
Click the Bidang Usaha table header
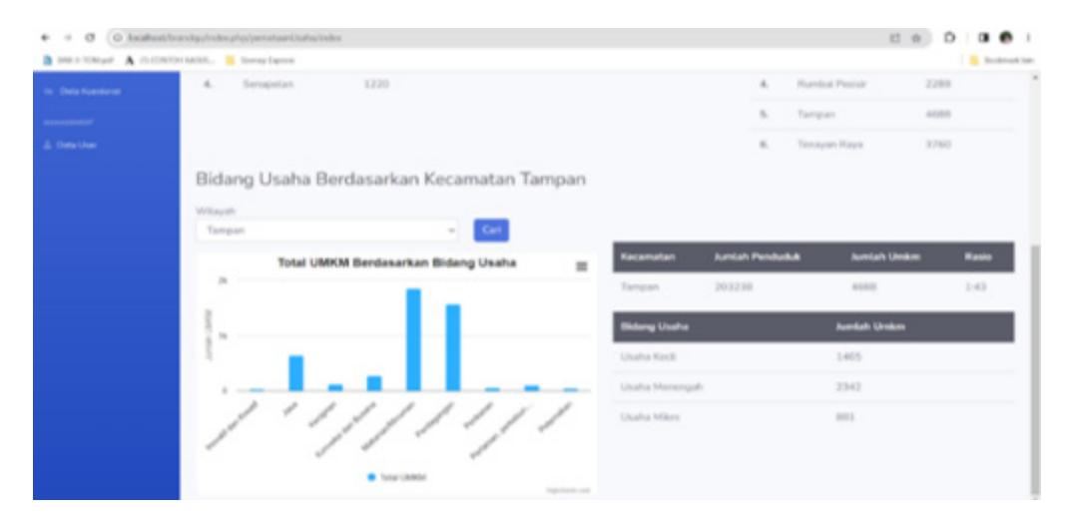(x=654, y=327)
